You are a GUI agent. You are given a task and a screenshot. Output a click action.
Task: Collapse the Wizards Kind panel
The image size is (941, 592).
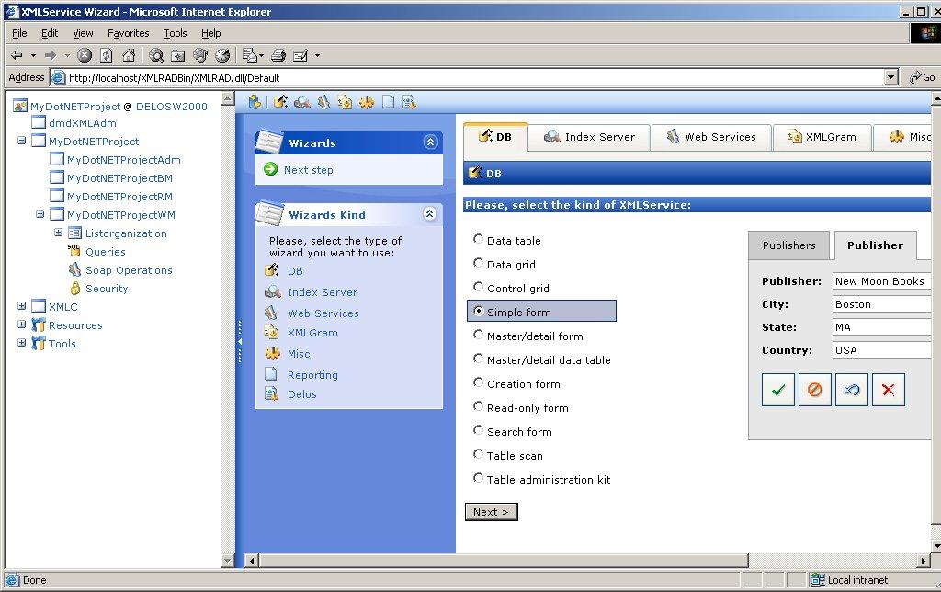[x=429, y=214]
